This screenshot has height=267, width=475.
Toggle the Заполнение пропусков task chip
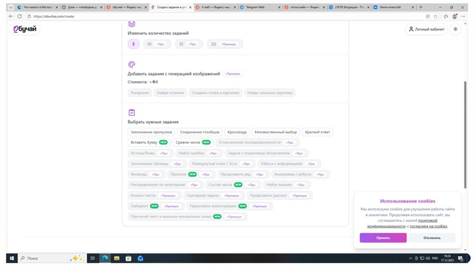click(151, 132)
